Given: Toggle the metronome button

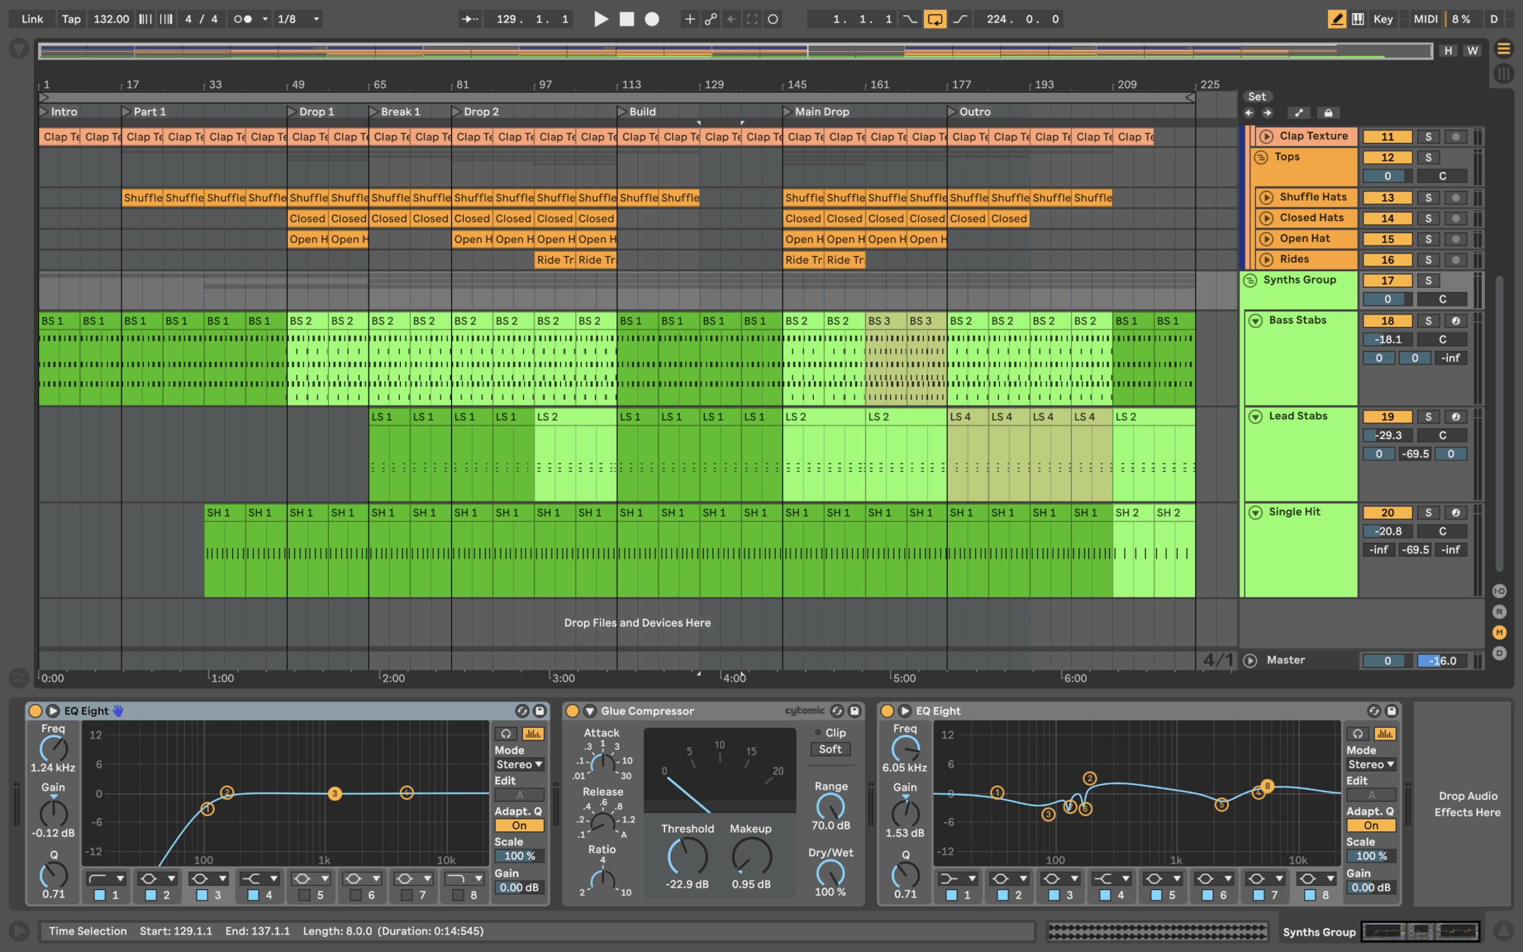Looking at the screenshot, I should pos(243,19).
